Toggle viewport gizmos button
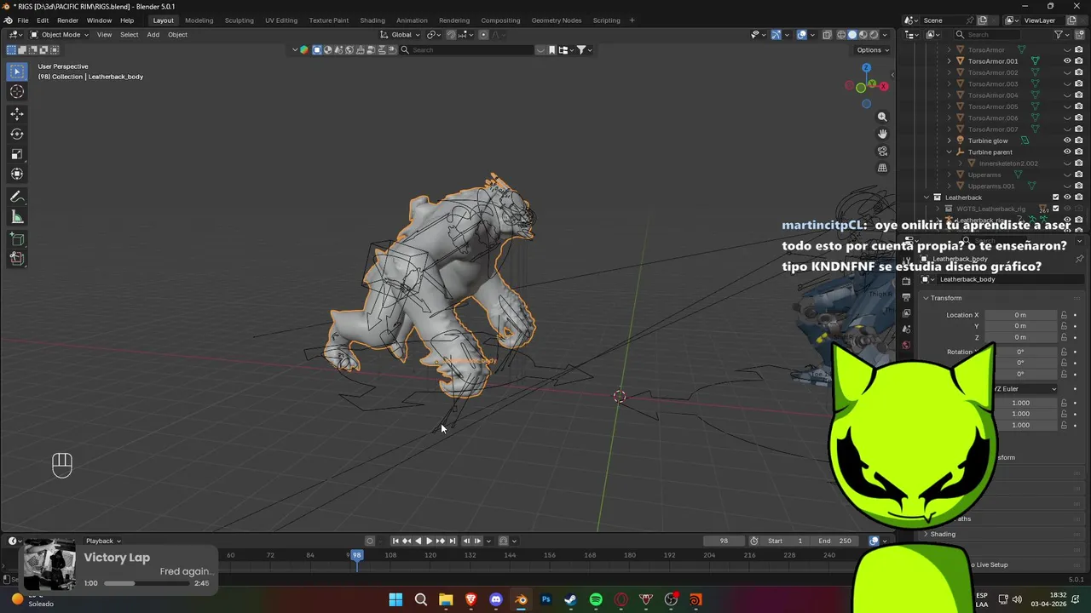 click(x=776, y=35)
